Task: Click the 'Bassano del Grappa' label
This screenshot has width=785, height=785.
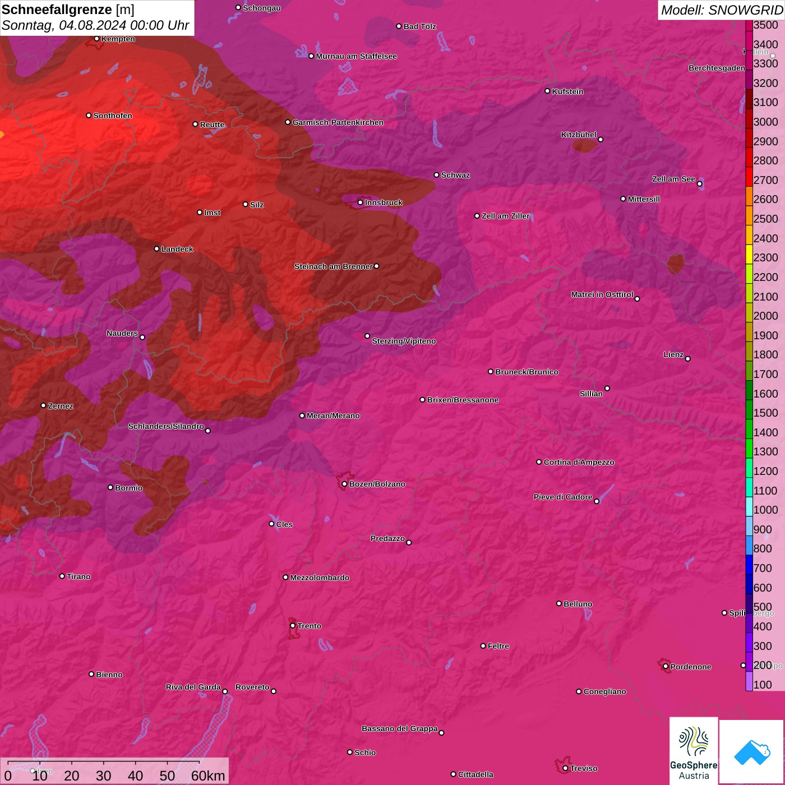Action: coord(400,728)
